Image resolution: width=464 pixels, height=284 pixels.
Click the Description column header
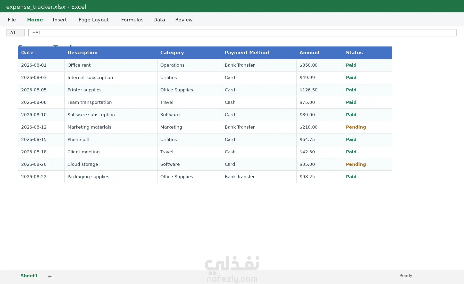[x=111, y=53]
